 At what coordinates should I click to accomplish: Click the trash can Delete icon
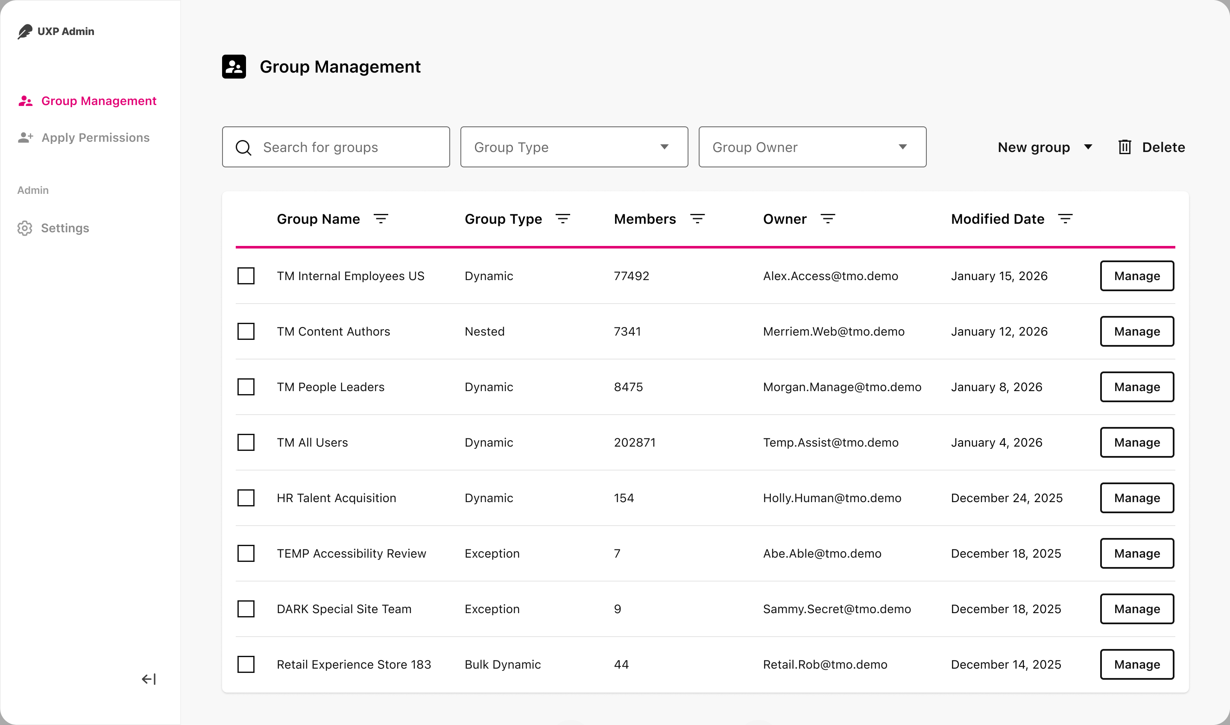(1125, 147)
